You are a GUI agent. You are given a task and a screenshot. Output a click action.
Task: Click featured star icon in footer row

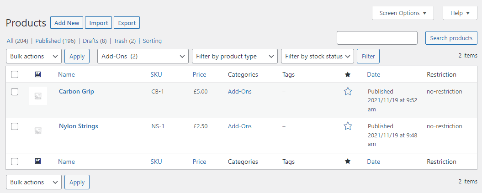click(348, 162)
